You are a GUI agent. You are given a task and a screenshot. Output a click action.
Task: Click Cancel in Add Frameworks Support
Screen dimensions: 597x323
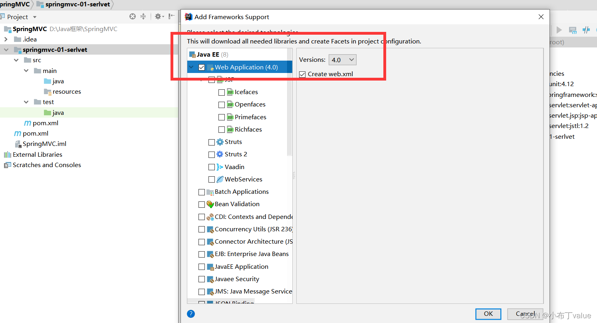tap(525, 314)
